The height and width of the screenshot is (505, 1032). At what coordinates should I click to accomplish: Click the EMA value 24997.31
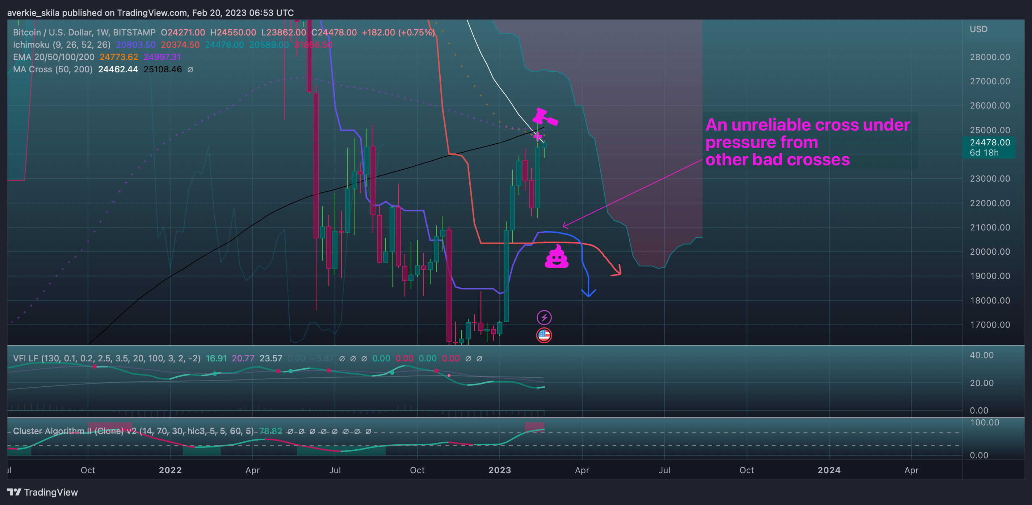[162, 57]
